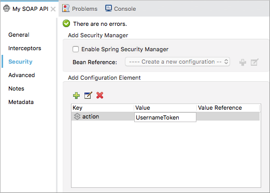Click the Problems tab icon

click(x=66, y=8)
